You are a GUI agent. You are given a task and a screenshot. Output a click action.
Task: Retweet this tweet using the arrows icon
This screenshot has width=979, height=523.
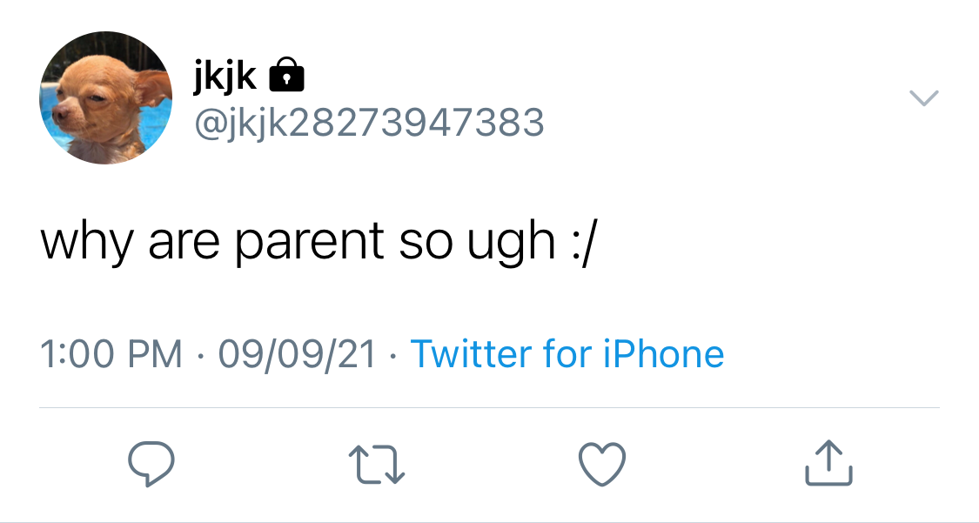[x=377, y=465]
